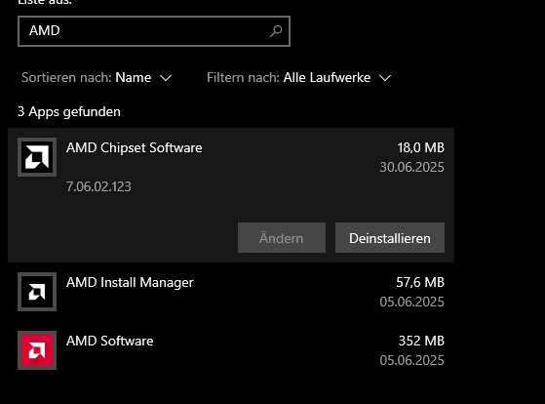This screenshot has height=404, width=545.
Task: Click the magnifier icon in the search box
Action: click(276, 31)
